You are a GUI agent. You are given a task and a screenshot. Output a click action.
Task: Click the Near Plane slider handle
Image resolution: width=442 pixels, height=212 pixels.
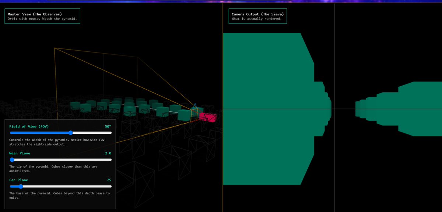12,159
